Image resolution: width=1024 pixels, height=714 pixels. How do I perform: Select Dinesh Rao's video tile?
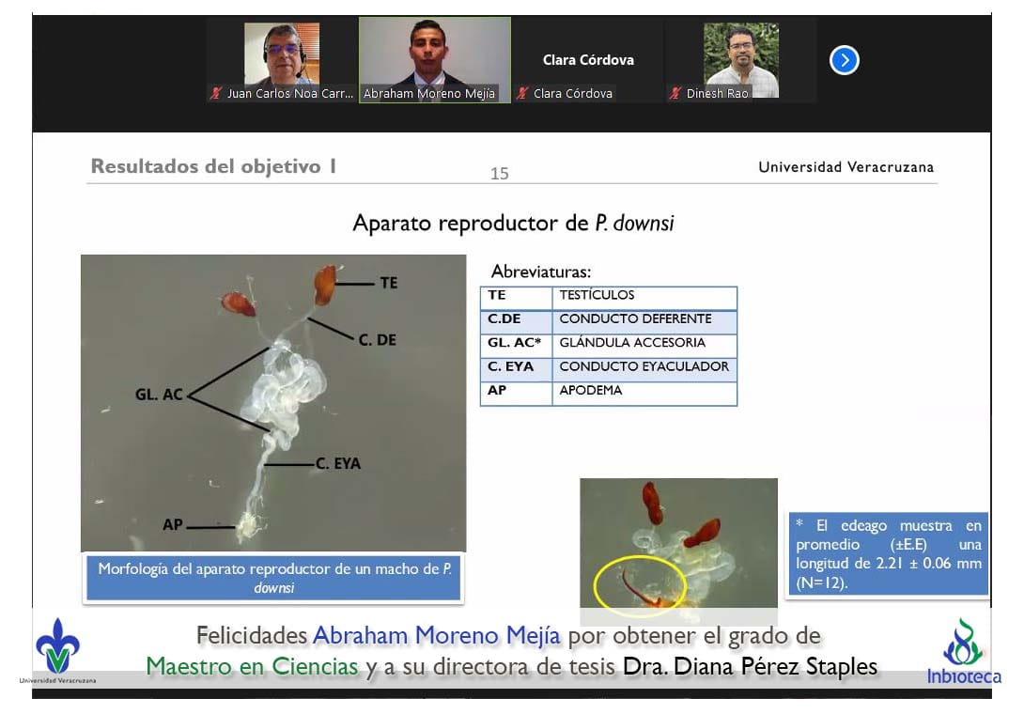pos(740,54)
